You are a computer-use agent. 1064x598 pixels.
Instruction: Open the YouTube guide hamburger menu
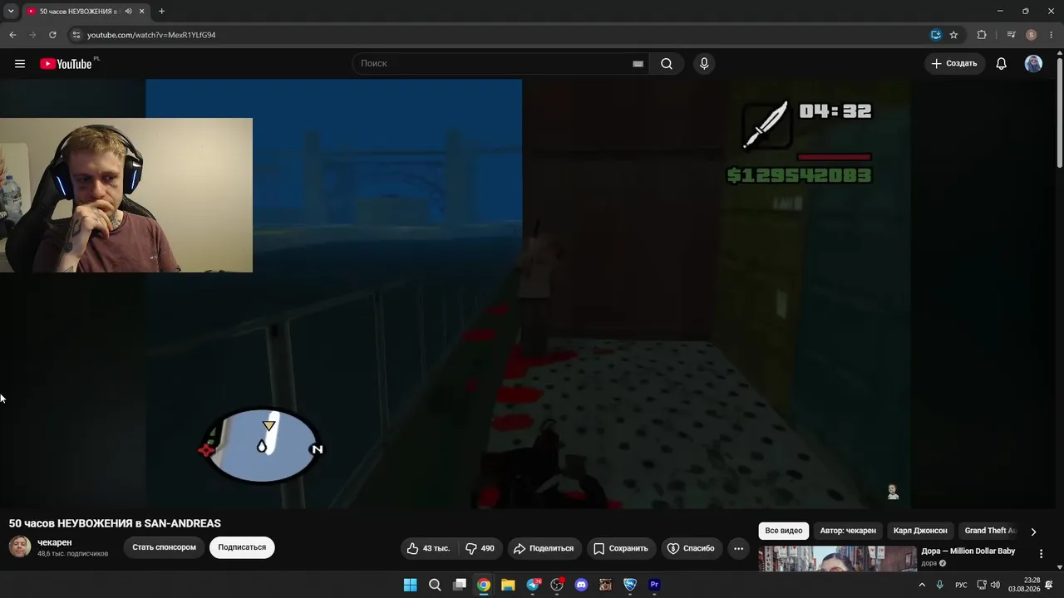pos(20,64)
